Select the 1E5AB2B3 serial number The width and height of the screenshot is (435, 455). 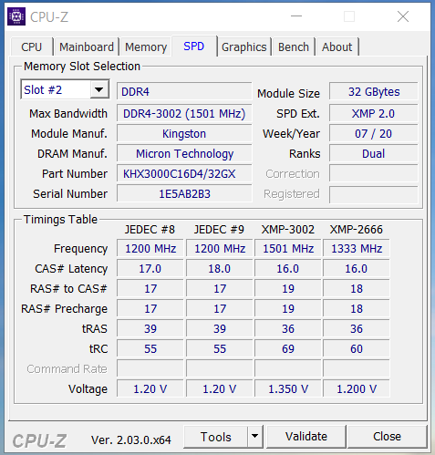(x=184, y=193)
